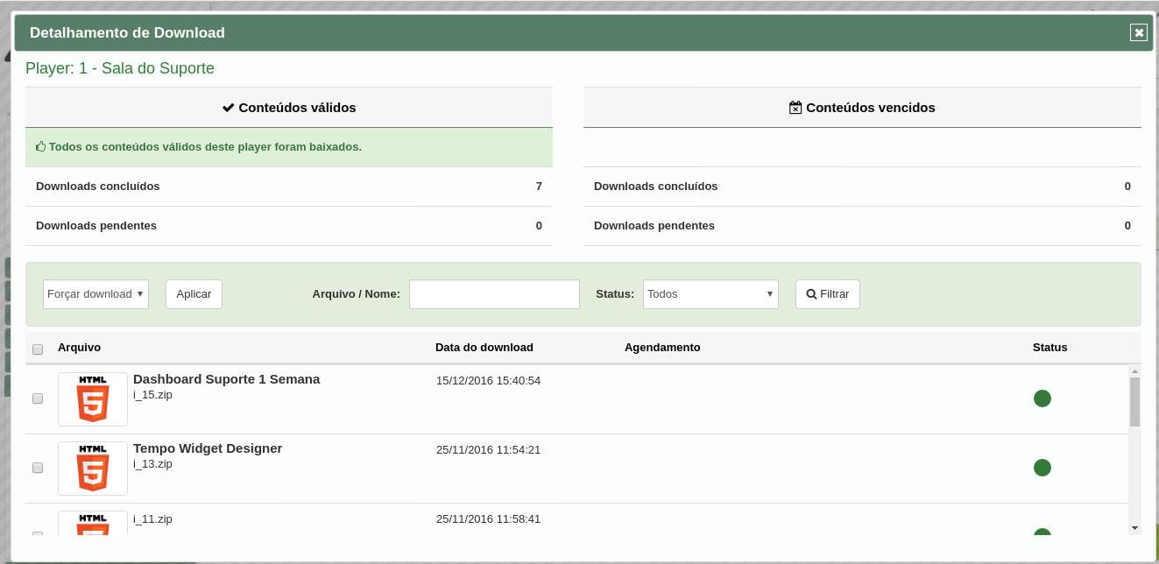
Task: Click date 15/12/2016 15:40:54
Action: point(488,381)
